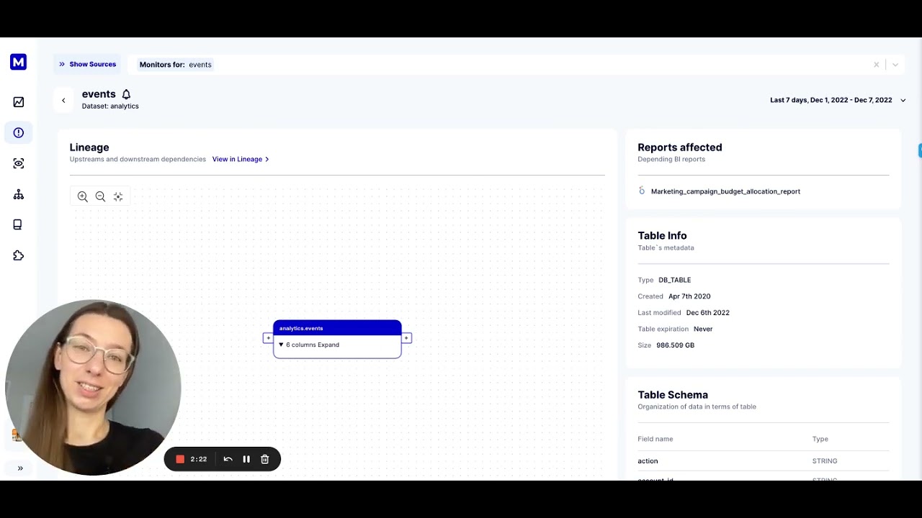
Task: Clear the monitors filter with X
Action: click(x=877, y=65)
